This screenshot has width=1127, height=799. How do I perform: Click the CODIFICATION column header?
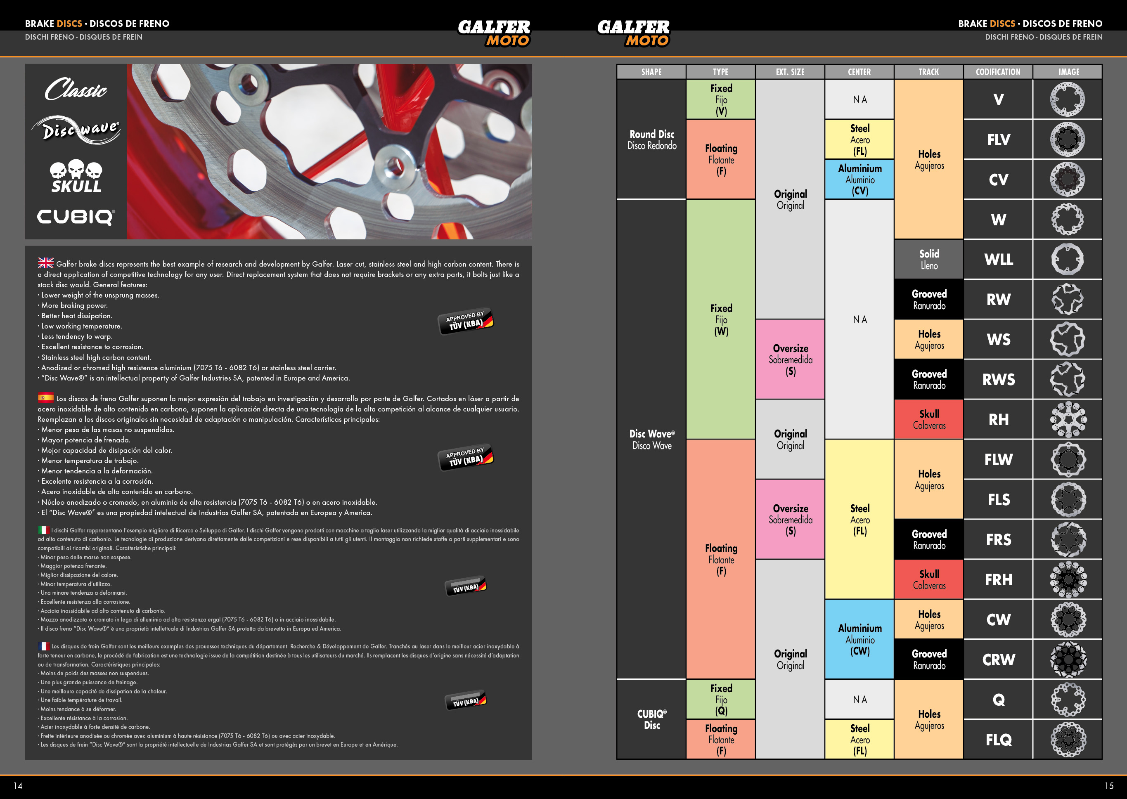coord(997,72)
